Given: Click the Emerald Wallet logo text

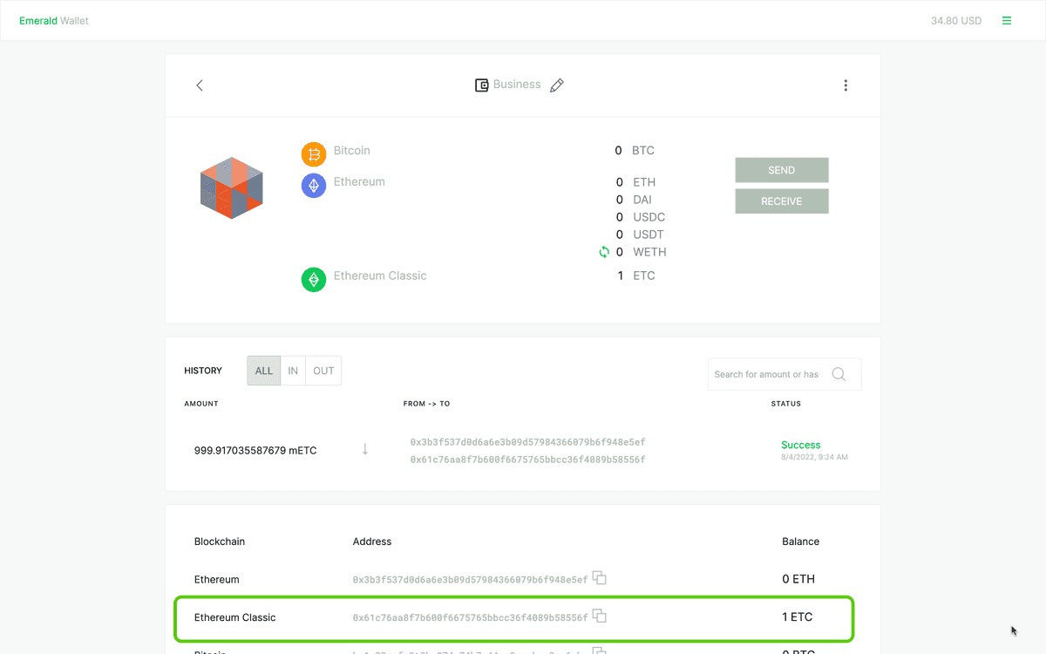Looking at the screenshot, I should pyautogui.click(x=54, y=21).
